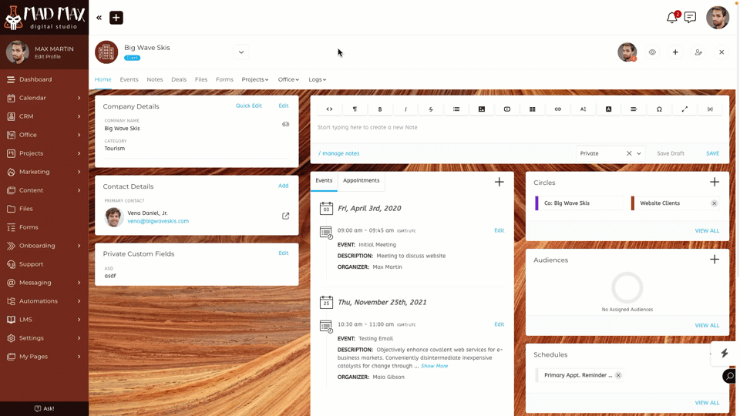
Task: Open Private visibility dropdown arrow
Action: tap(639, 153)
